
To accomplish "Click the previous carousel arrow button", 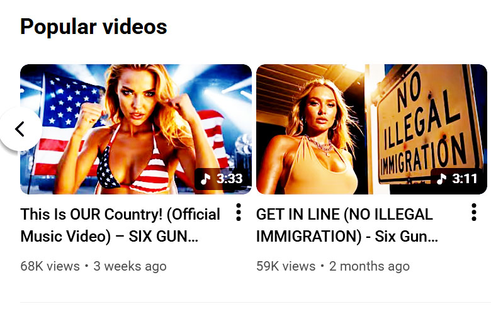I will tap(20, 129).
